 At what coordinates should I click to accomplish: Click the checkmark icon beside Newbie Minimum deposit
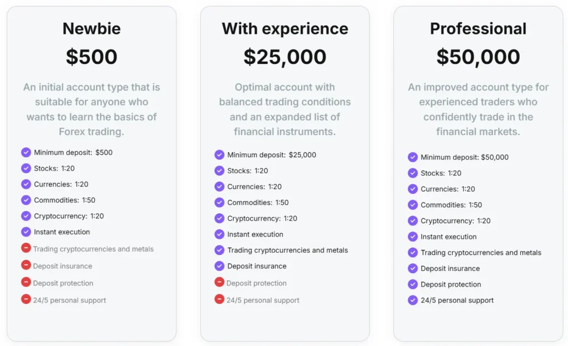click(x=26, y=152)
